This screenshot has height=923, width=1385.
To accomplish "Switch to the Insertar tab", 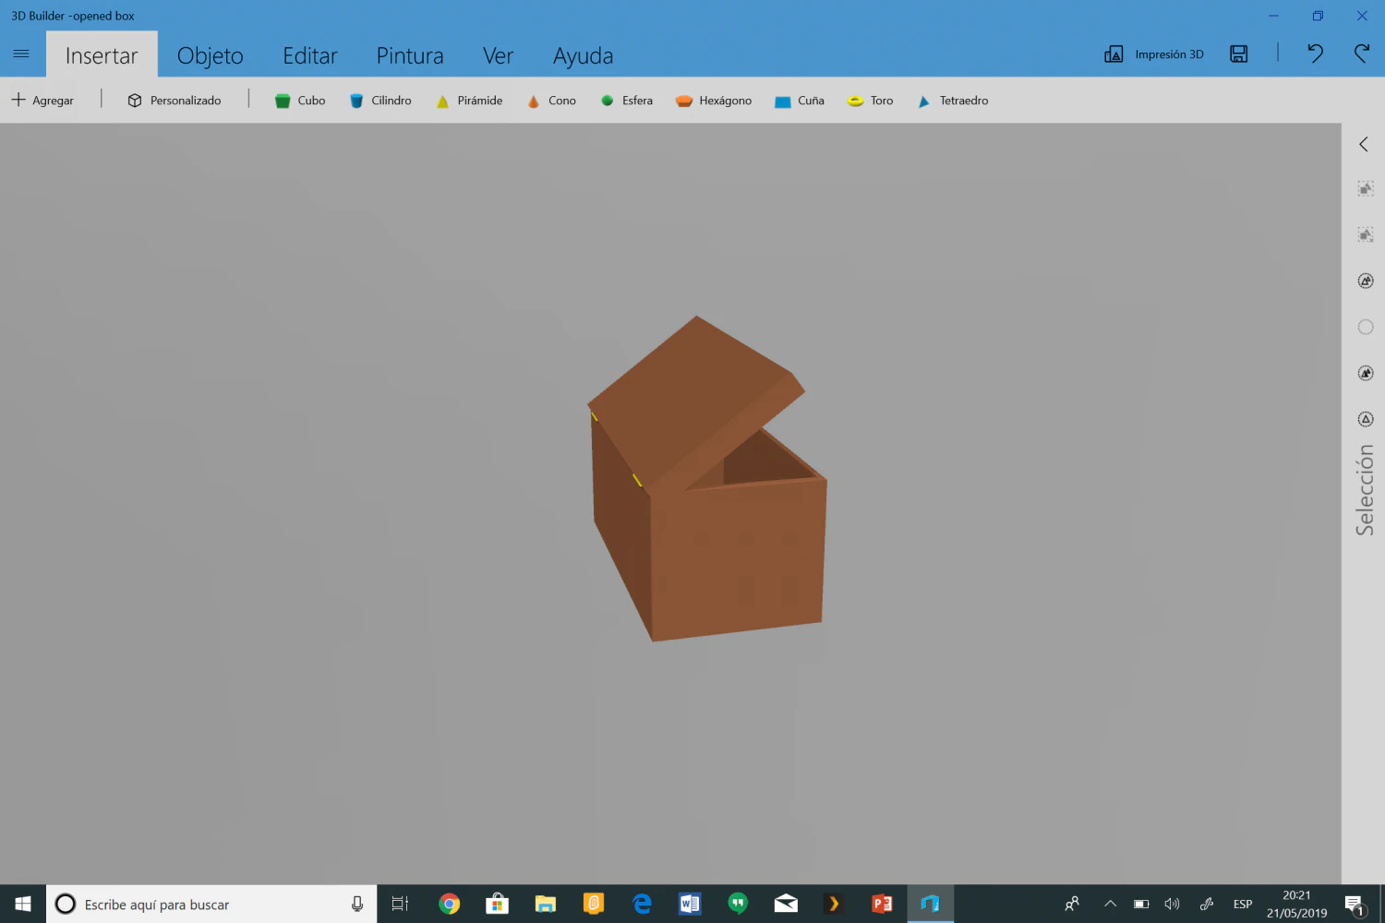I will pyautogui.click(x=102, y=55).
